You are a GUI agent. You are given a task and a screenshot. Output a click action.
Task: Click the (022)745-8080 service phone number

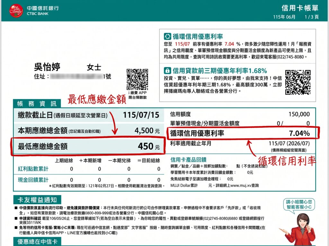(290, 57)
